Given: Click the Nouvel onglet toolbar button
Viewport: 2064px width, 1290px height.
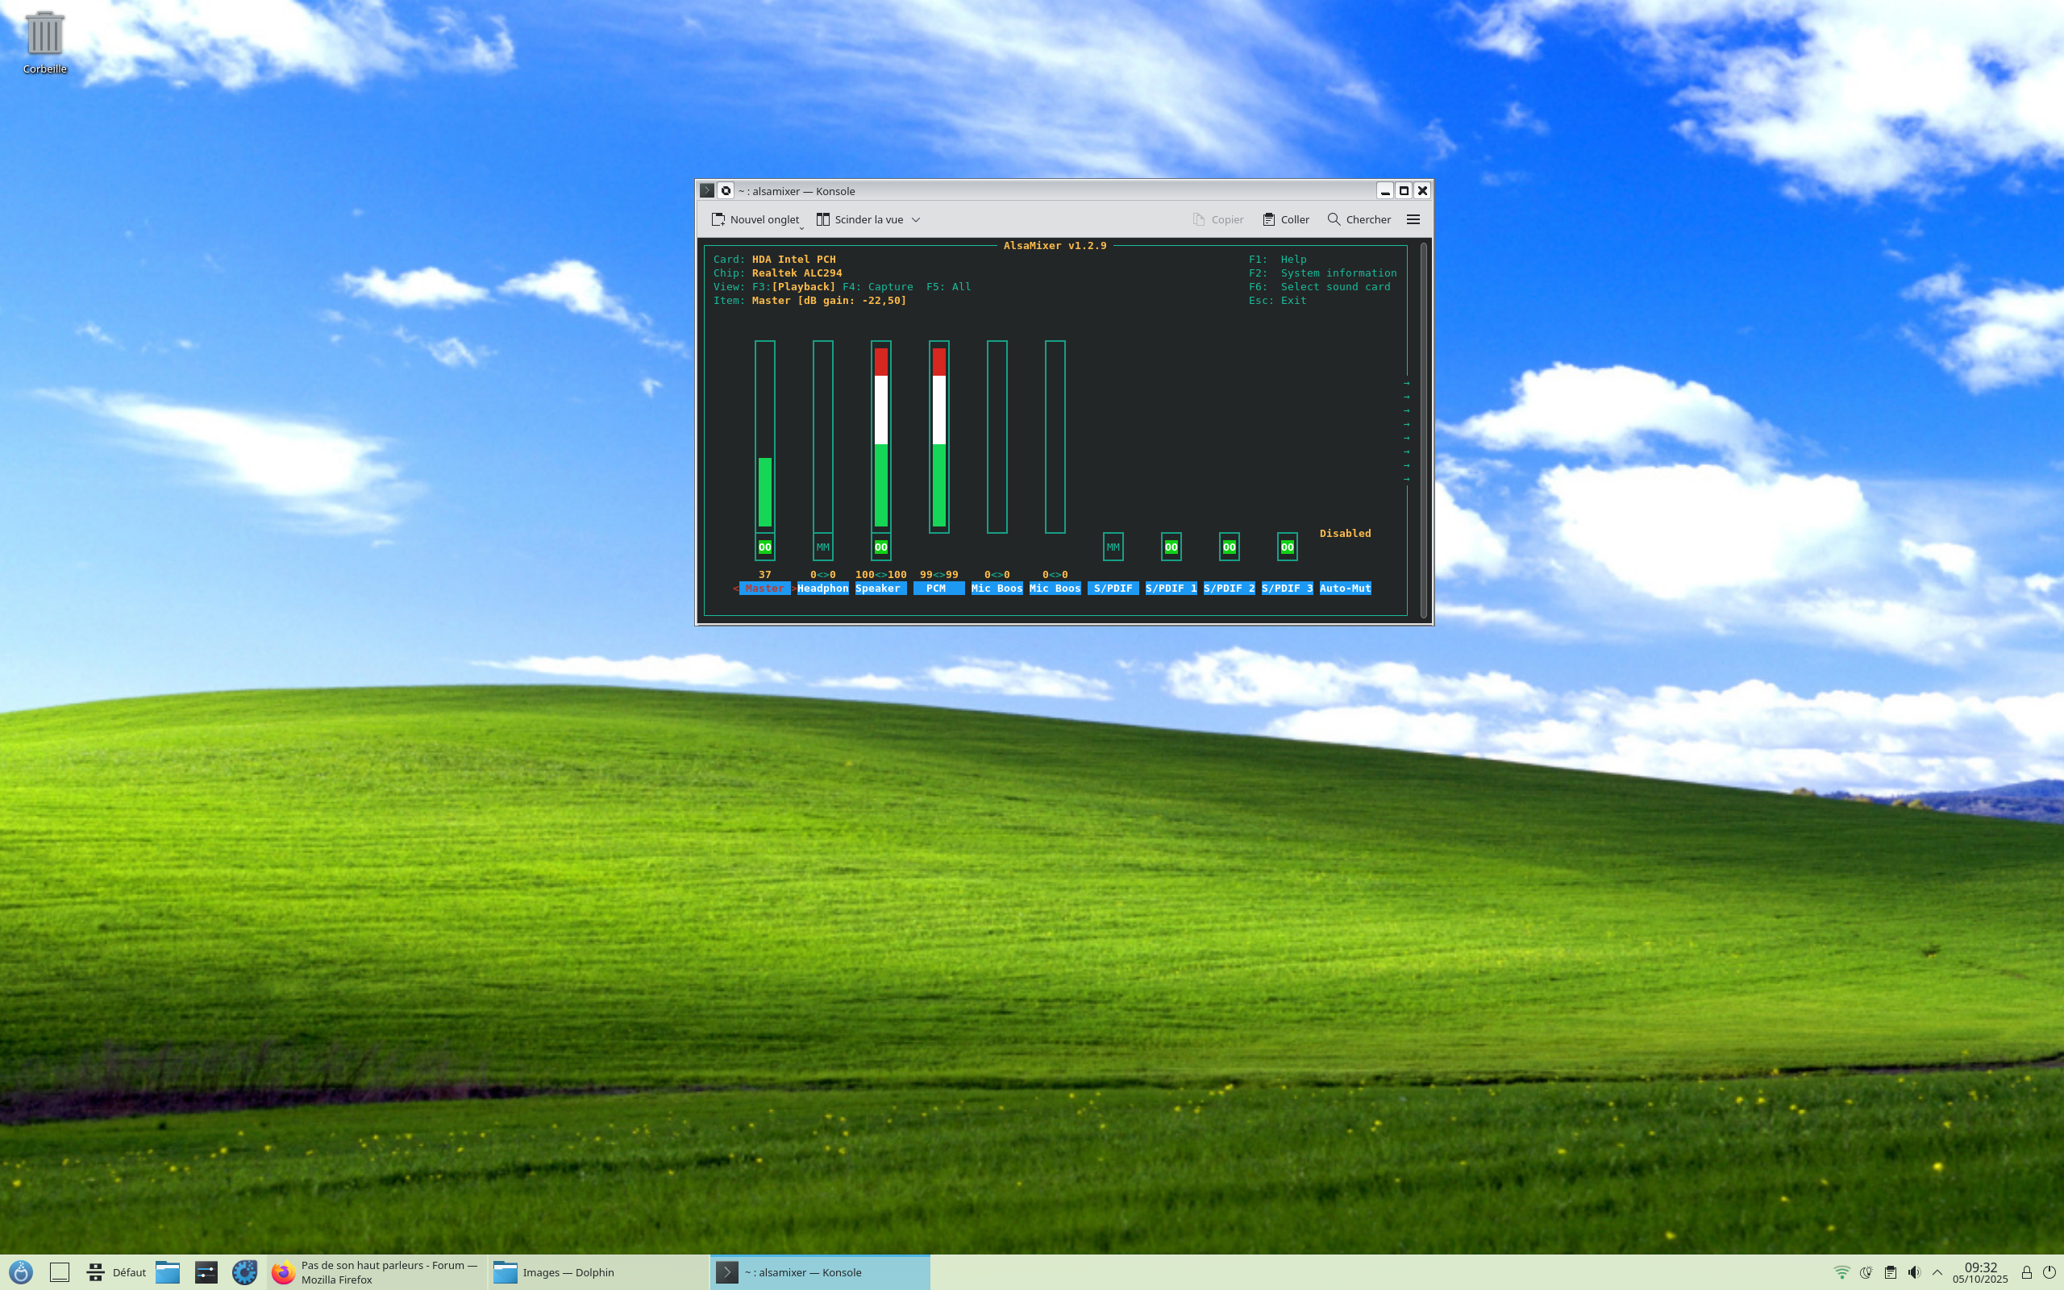Looking at the screenshot, I should tap(755, 219).
